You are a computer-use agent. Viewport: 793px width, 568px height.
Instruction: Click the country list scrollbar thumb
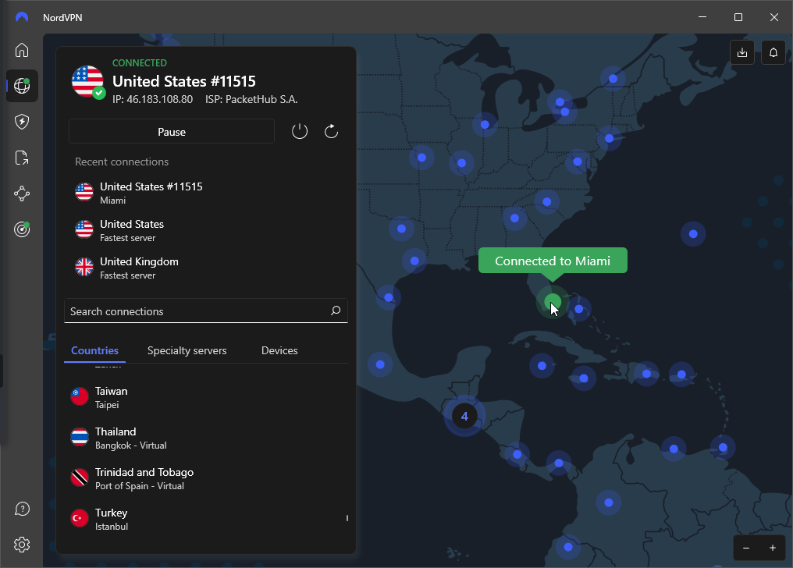coord(347,518)
